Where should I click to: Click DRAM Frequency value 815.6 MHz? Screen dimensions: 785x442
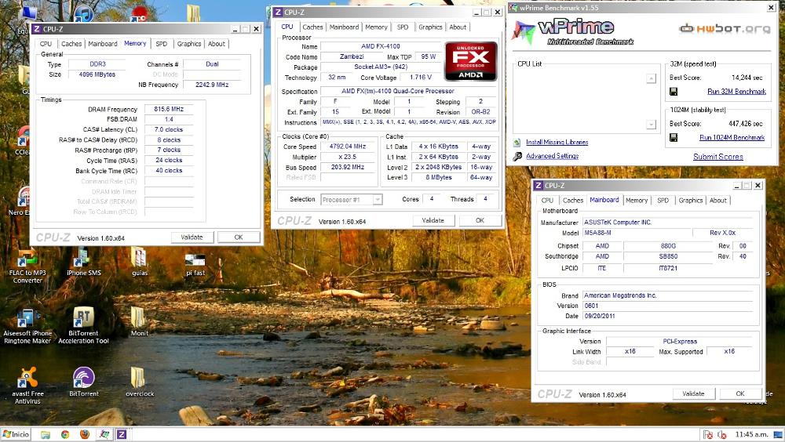click(169, 109)
